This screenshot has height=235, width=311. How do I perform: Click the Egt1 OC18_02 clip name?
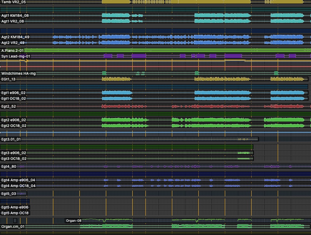(x=14, y=98)
